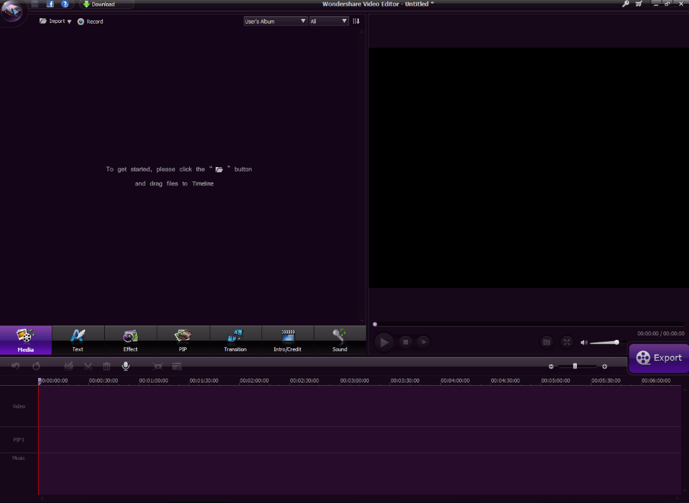Open the blue Help question mark icon
689x503 pixels.
[65, 4]
